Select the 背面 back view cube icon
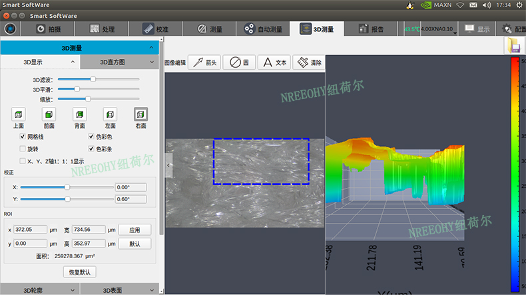 [x=79, y=114]
